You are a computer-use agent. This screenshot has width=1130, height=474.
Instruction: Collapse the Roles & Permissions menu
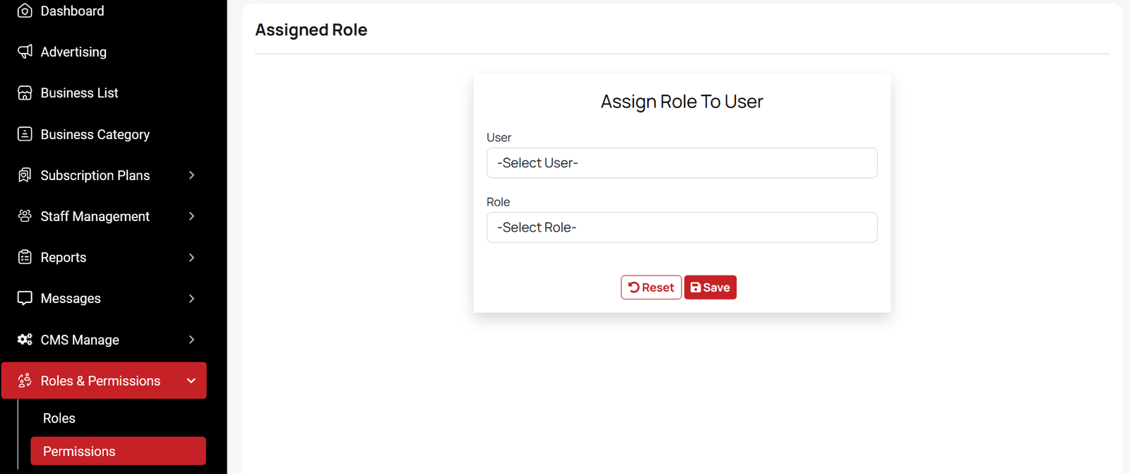pos(191,381)
